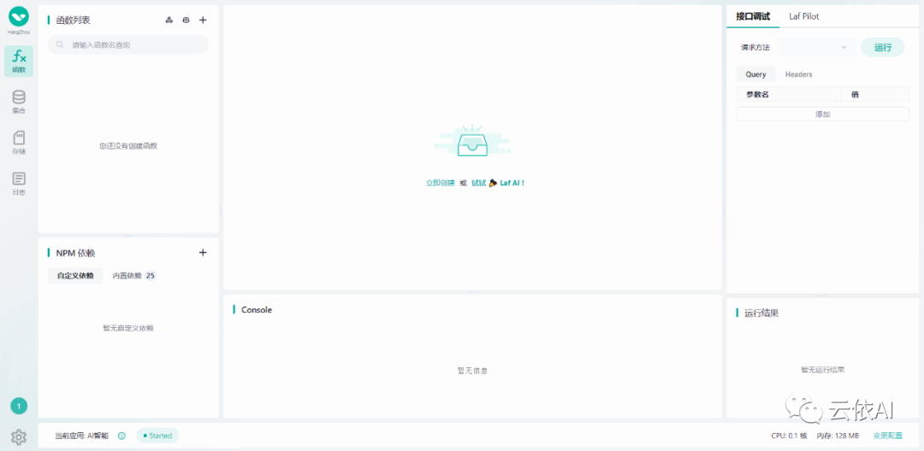Click the Started status badge
Image resolution: width=924 pixels, height=451 pixels.
(157, 436)
